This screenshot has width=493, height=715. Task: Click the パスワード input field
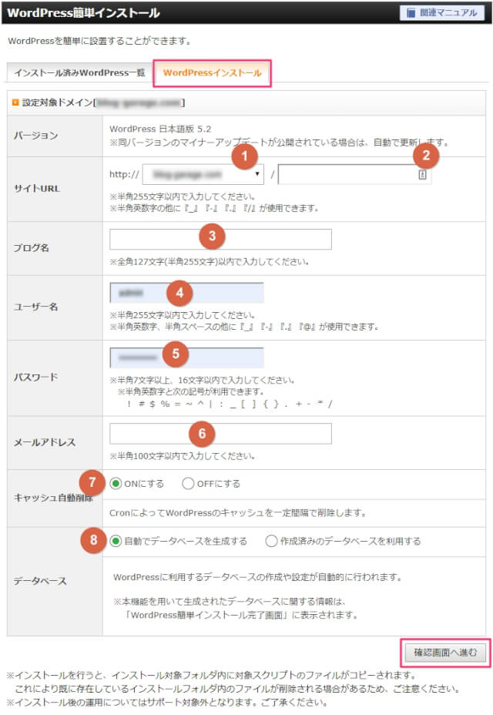(186, 357)
